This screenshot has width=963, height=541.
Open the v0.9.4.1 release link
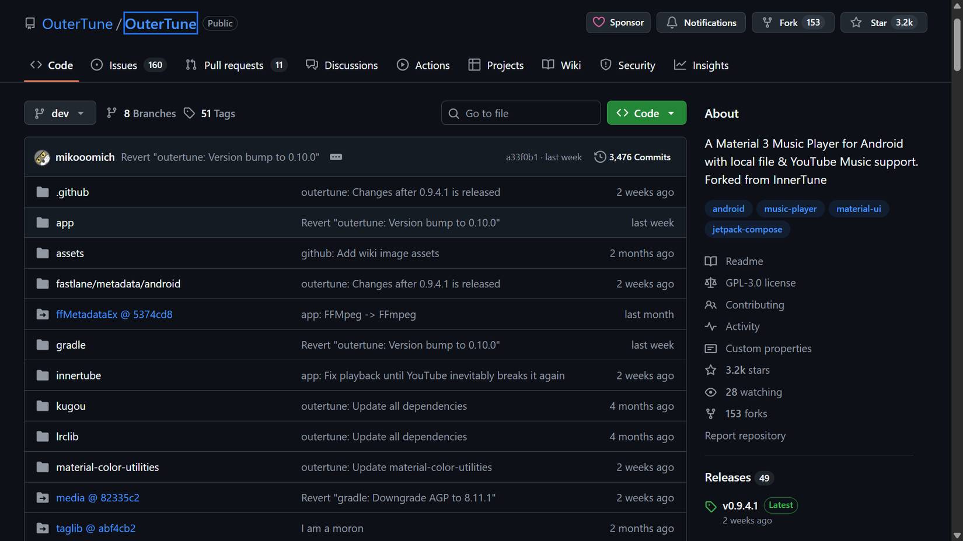[739, 505]
